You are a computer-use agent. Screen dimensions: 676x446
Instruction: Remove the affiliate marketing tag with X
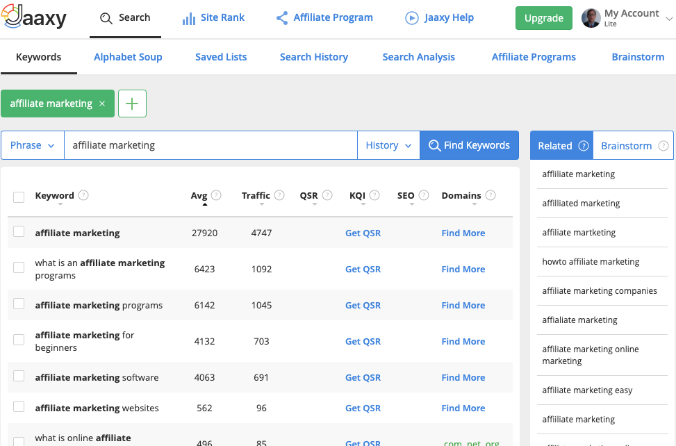pyautogui.click(x=102, y=104)
